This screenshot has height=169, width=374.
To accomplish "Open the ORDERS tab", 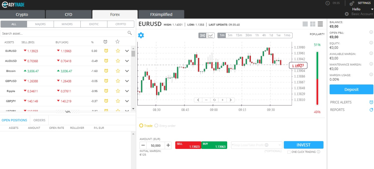I will click(x=39, y=120).
